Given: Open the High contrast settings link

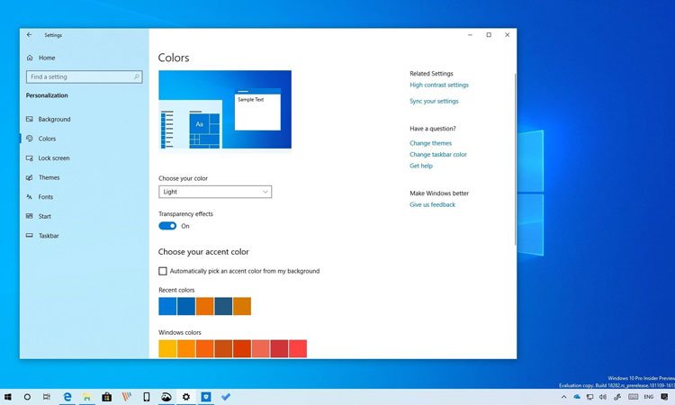Looking at the screenshot, I should [438, 85].
